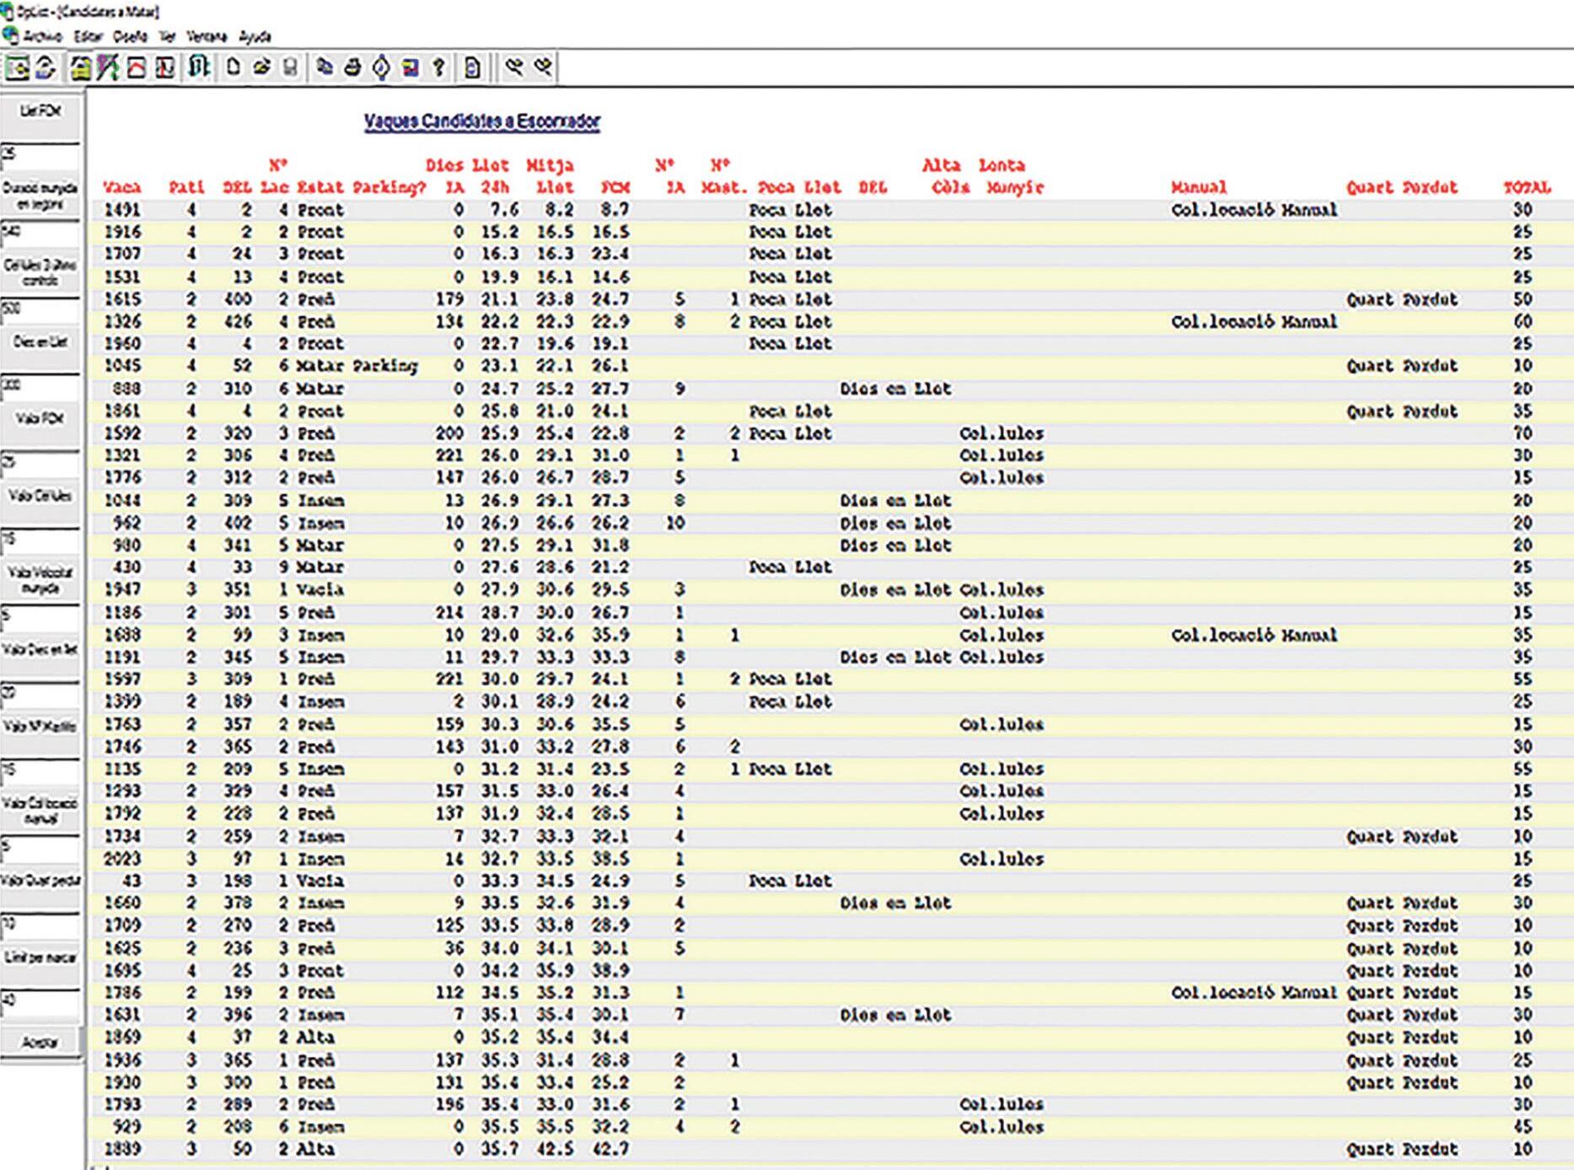
Task: Open the Ver menu
Action: 167,36
